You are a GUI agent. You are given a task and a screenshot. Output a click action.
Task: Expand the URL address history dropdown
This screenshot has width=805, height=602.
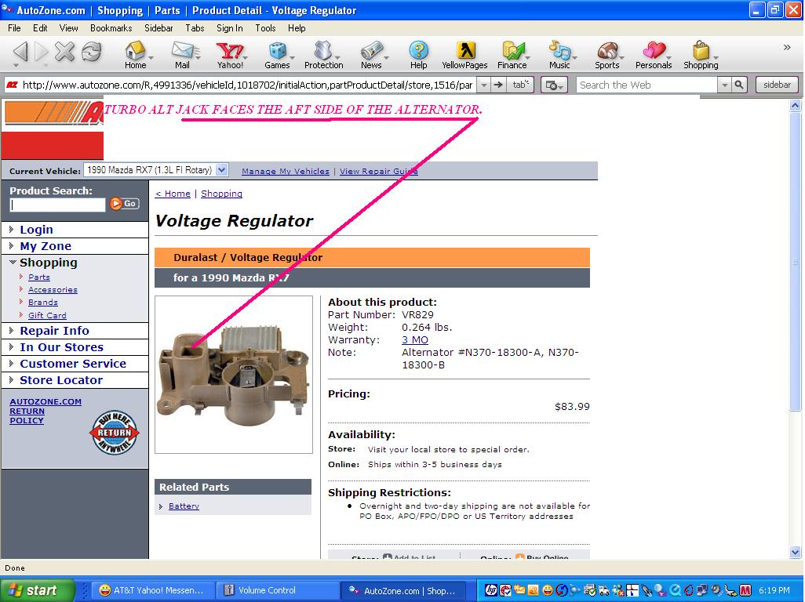pos(483,85)
